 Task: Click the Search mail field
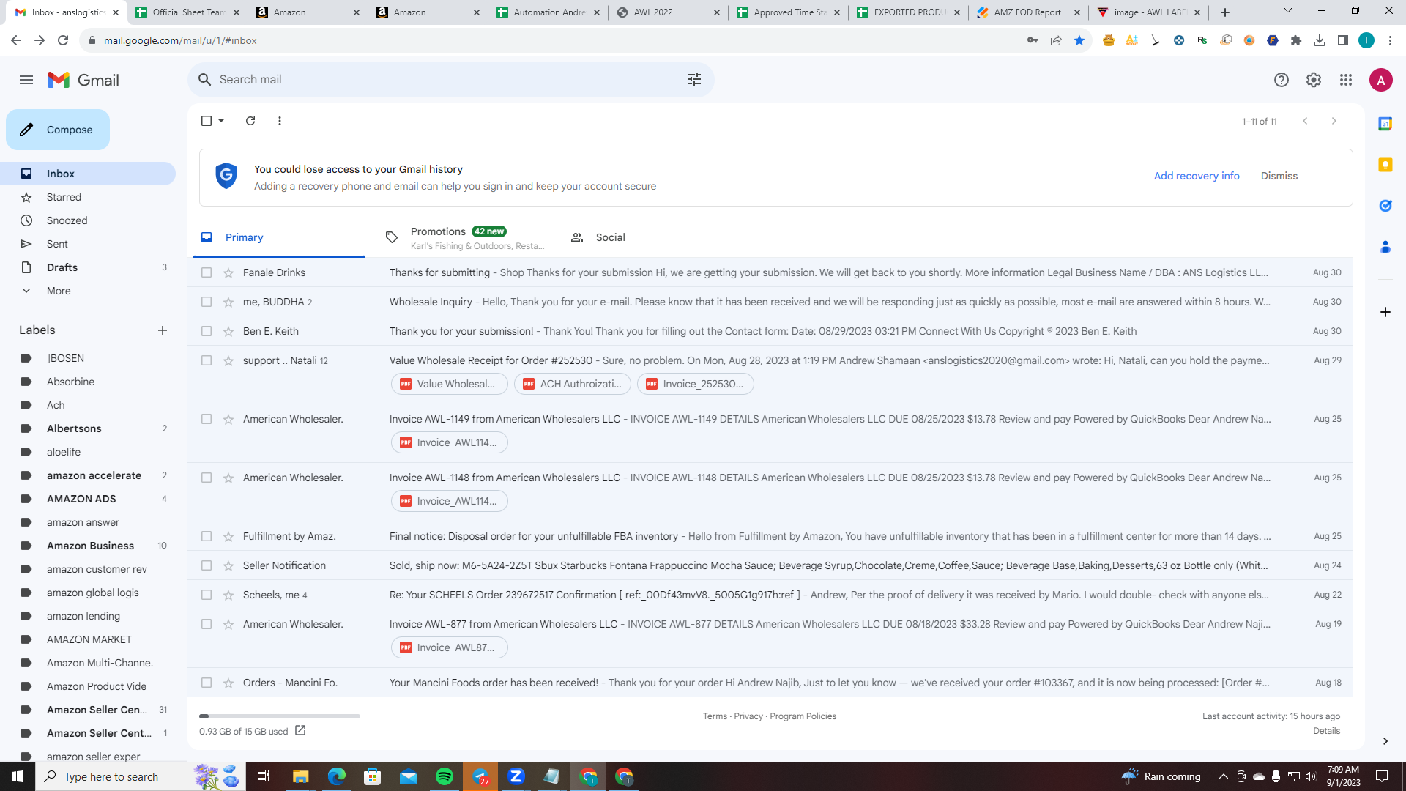tap(451, 79)
